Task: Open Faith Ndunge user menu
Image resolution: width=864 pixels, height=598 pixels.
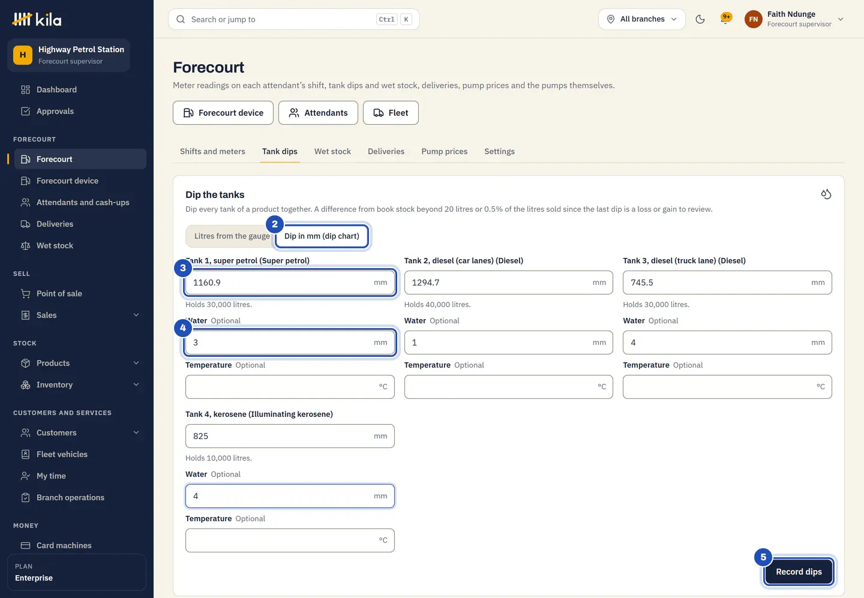Action: pyautogui.click(x=794, y=19)
